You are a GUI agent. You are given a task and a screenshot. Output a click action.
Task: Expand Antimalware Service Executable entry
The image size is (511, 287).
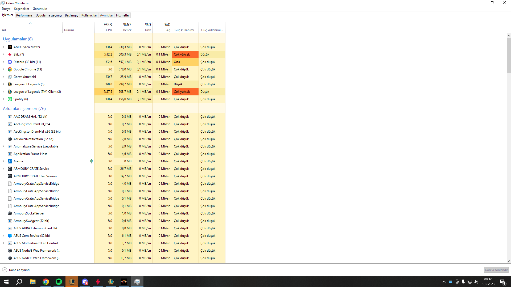3,146
